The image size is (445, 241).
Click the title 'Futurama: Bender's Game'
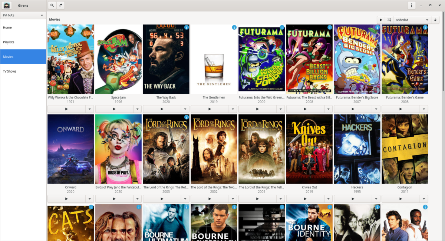tap(405, 97)
